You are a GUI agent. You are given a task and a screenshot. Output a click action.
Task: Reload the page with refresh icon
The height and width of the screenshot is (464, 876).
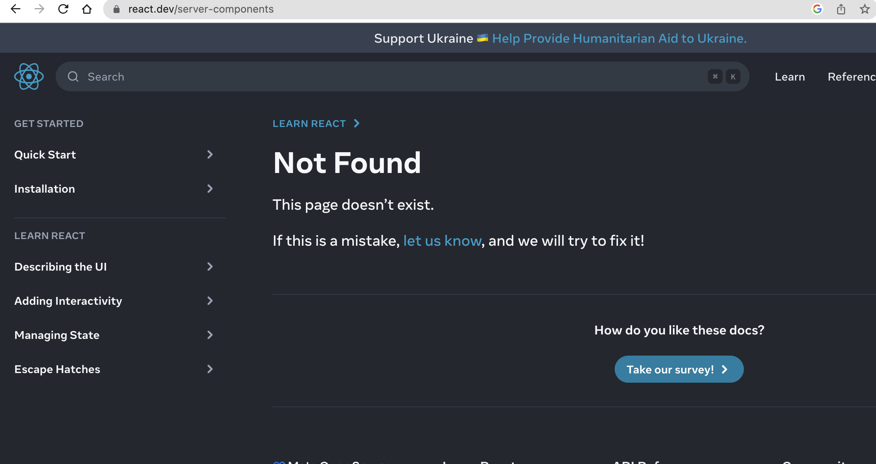[x=63, y=9]
